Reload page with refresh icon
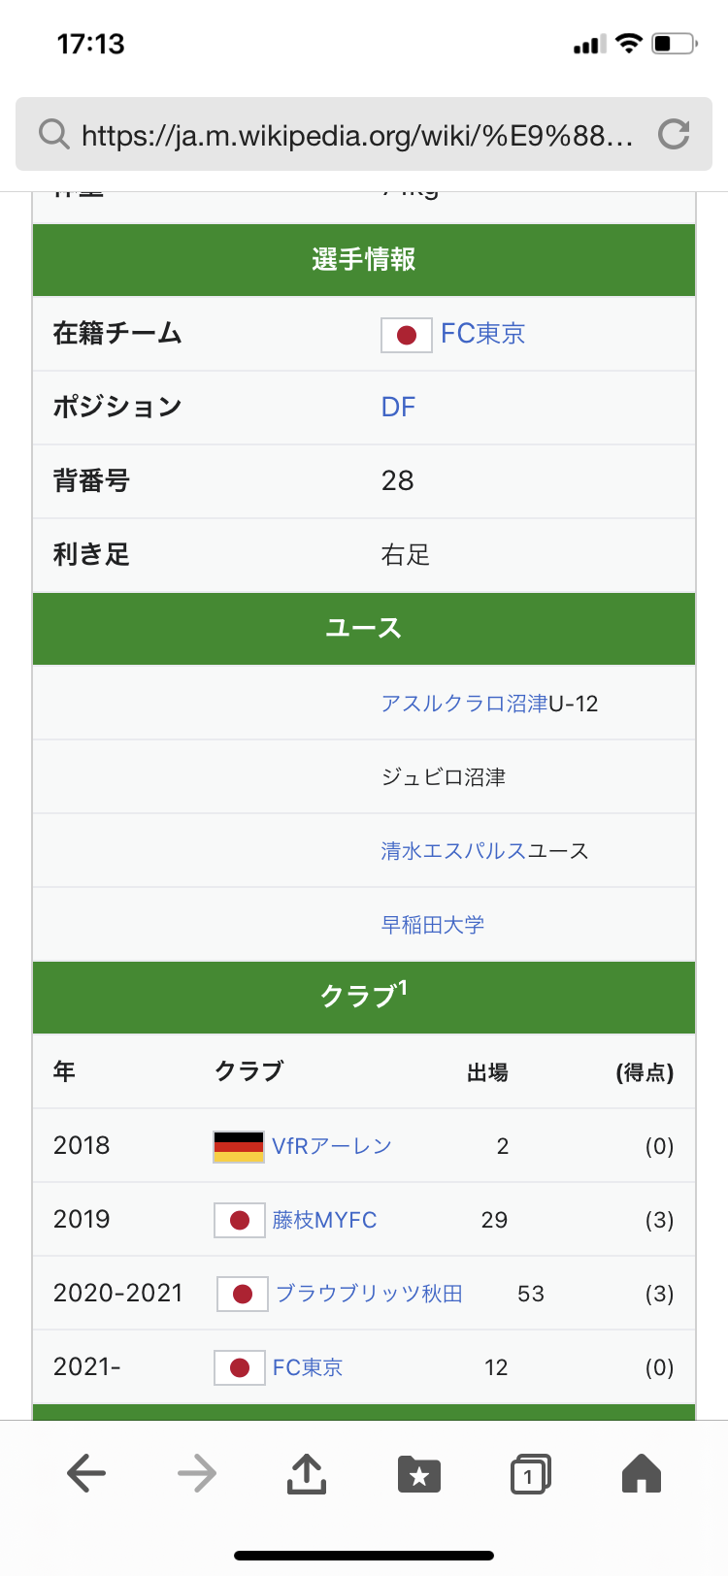Image resolution: width=728 pixels, height=1576 pixels. 674,134
